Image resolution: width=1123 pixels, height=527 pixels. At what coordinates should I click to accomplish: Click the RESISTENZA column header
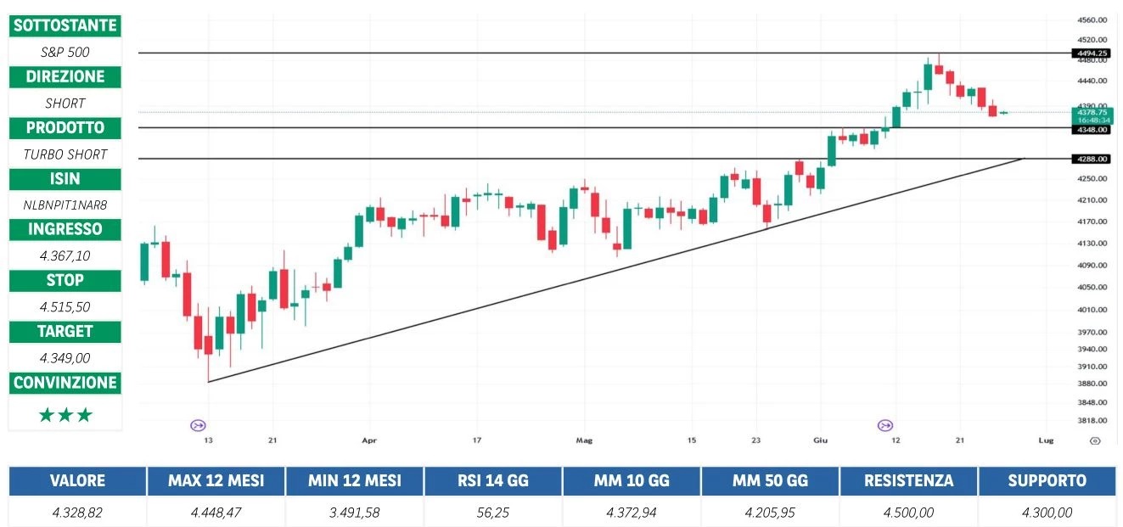point(908,481)
